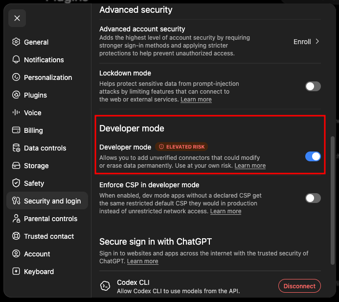Click the Billing card icon
339x302 pixels.
[x=16, y=130]
